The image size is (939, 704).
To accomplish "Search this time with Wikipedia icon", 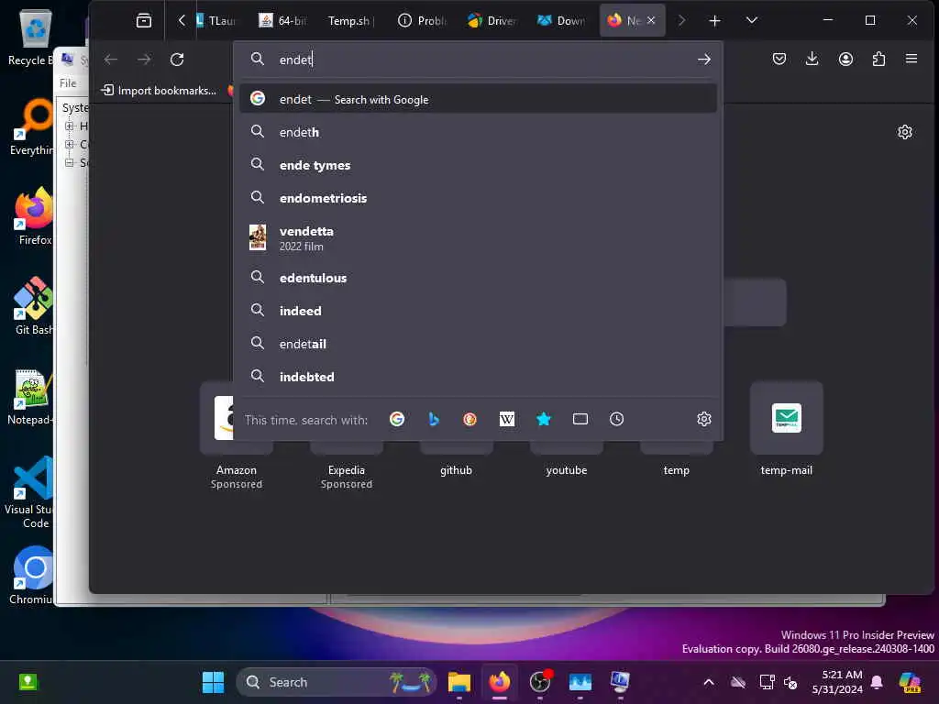I will click(x=506, y=419).
